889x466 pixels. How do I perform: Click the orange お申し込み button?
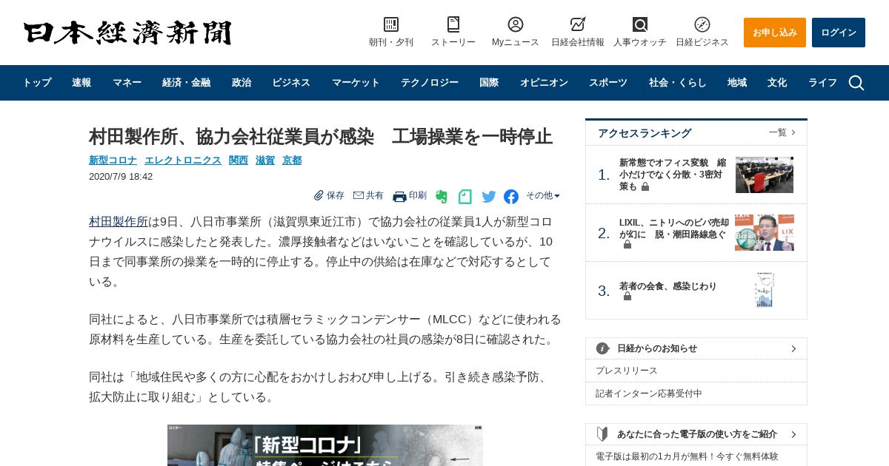[775, 33]
